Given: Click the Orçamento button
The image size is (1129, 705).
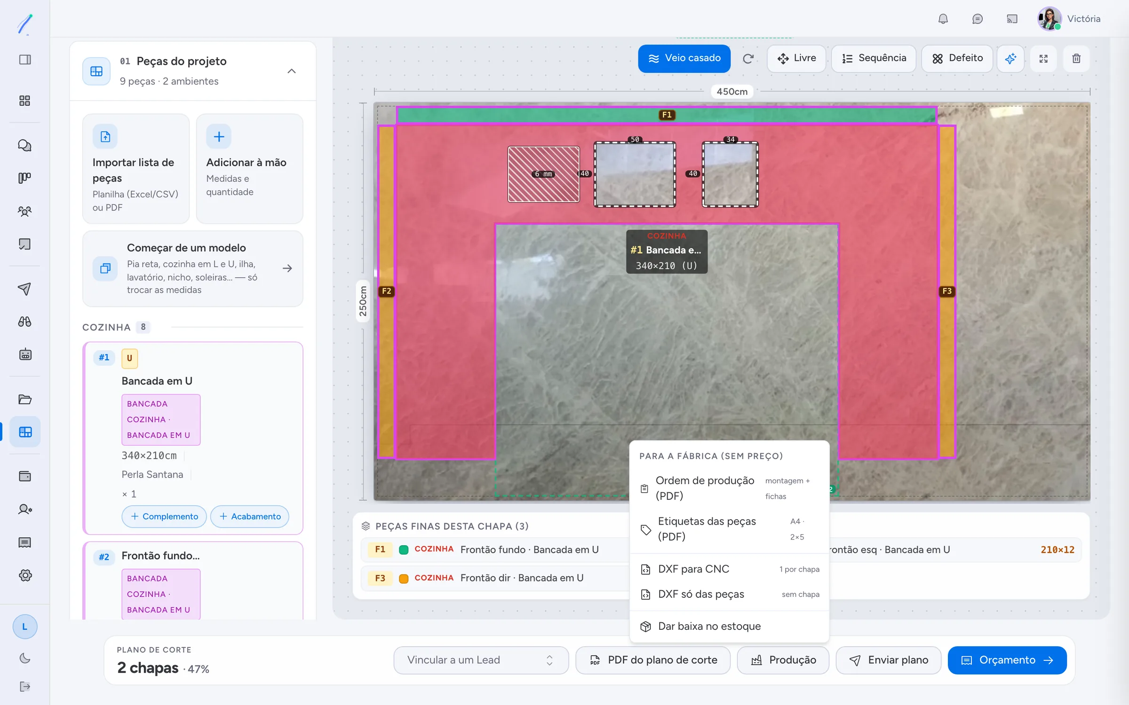Looking at the screenshot, I should (x=1007, y=660).
